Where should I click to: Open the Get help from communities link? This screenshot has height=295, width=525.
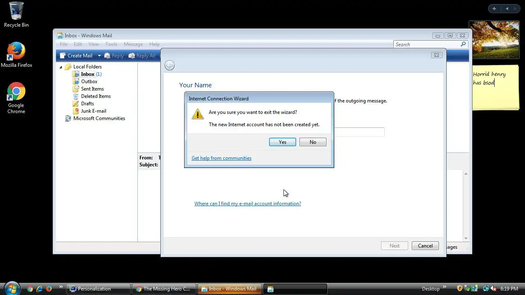[x=221, y=158]
